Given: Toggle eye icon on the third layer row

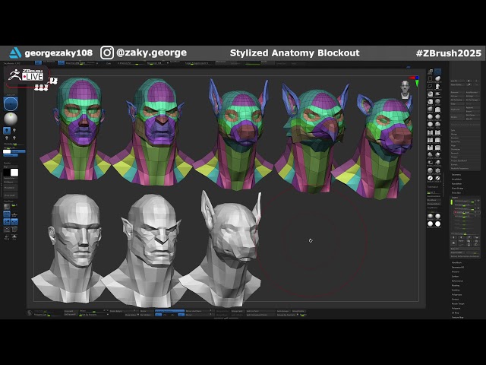Looking at the screenshot, I should (x=478, y=208).
